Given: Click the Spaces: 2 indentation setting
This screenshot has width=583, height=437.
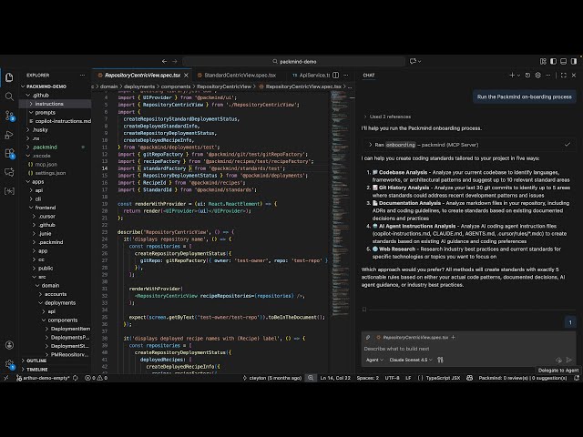Looking at the screenshot, I should [368, 378].
